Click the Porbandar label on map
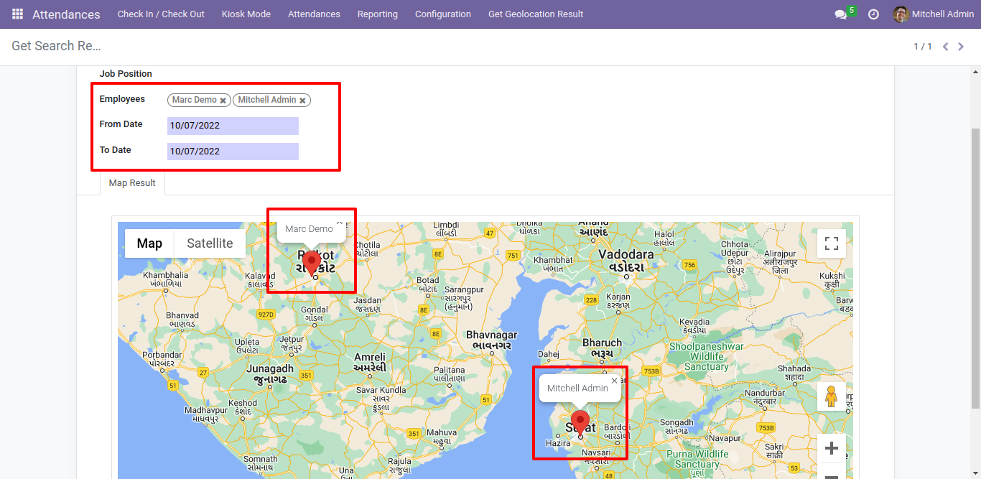The width and height of the screenshot is (981, 479). pyautogui.click(x=162, y=358)
